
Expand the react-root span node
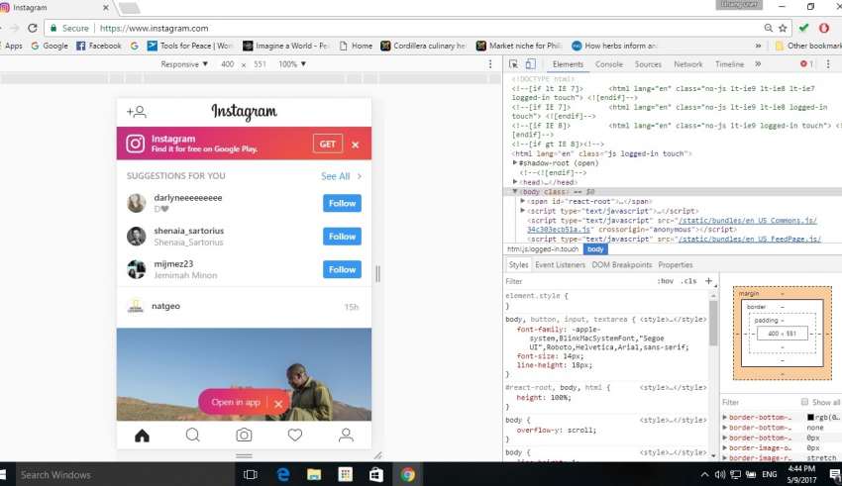pos(522,201)
